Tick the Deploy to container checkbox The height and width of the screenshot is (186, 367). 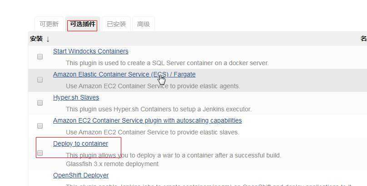[x=40, y=153]
